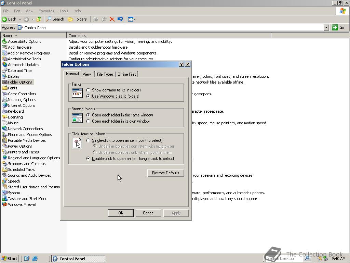Open the Licensing icon
The width and height of the screenshot is (350, 263).
(x=5, y=117)
